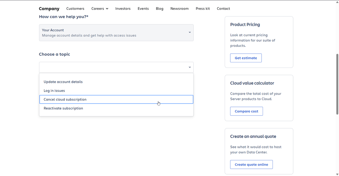Open the Careers dropdown chevron

107,9
